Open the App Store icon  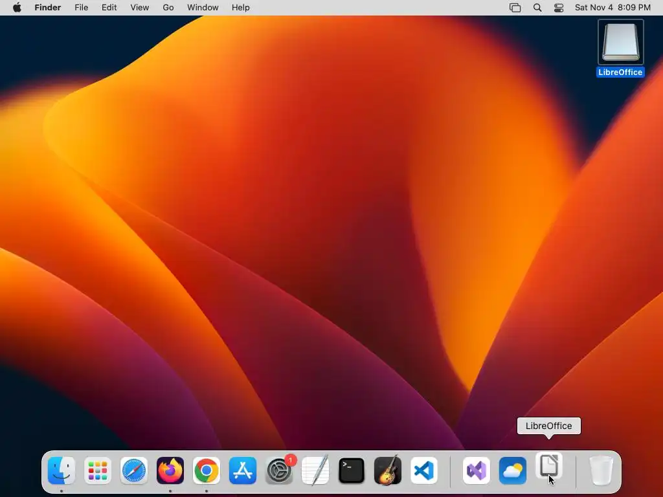pos(243,470)
